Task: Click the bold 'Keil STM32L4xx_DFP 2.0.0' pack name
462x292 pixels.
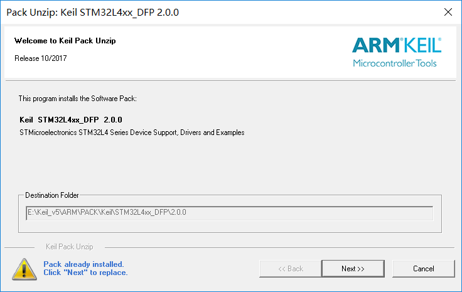Action: tap(71, 120)
